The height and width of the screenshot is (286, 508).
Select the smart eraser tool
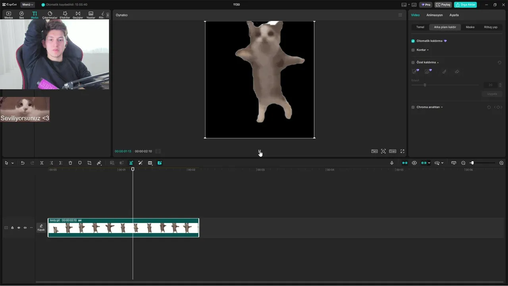pos(428,71)
